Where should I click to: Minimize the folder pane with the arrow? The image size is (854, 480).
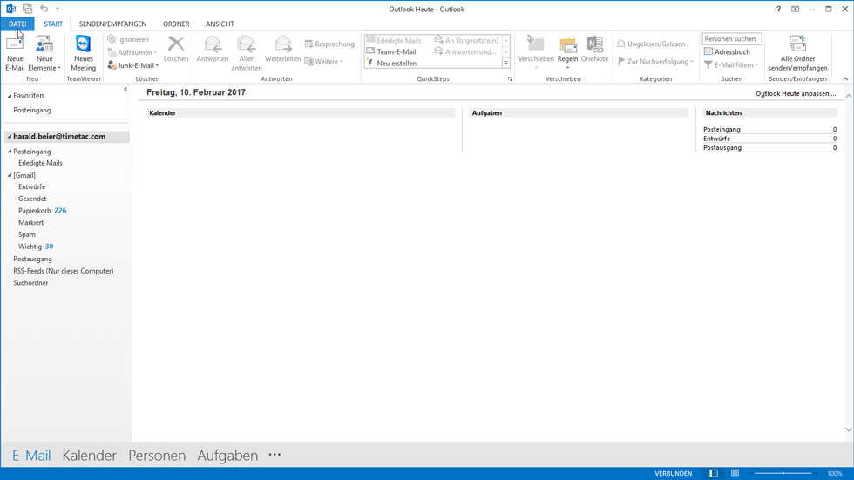[x=125, y=89]
